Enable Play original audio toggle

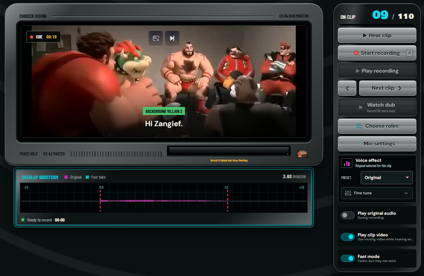[348, 215]
